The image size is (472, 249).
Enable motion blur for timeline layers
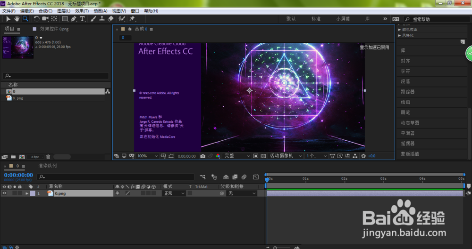pyautogui.click(x=244, y=177)
